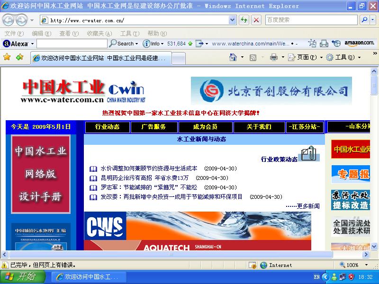Click the Home page icon

tap(233, 57)
